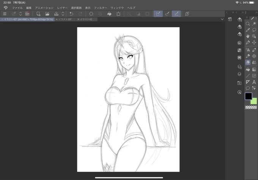Viewport: 258px width, 180px height.
Task: Select the Fill bucket tool in tool palette
Action: (x=248, y=69)
